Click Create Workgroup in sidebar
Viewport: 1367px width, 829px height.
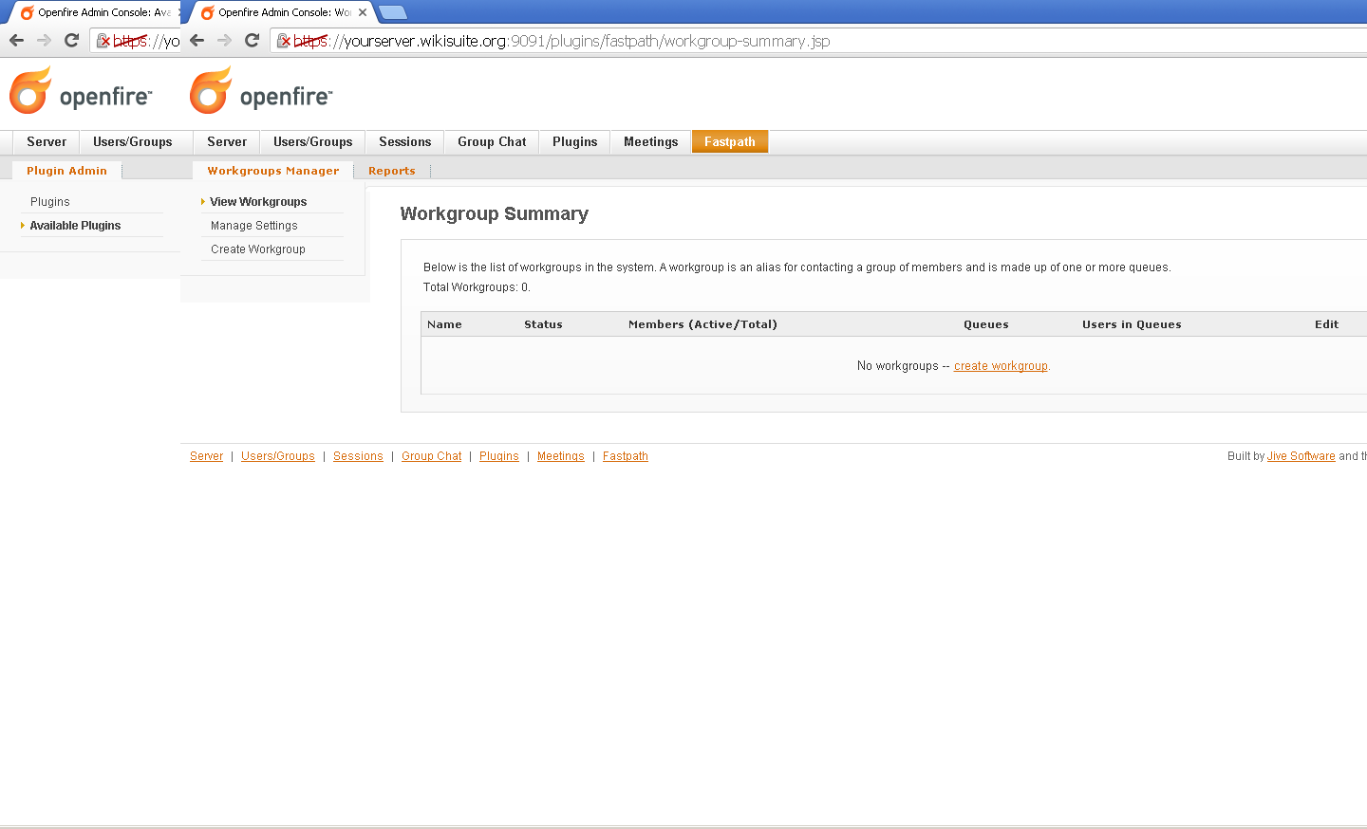click(257, 249)
